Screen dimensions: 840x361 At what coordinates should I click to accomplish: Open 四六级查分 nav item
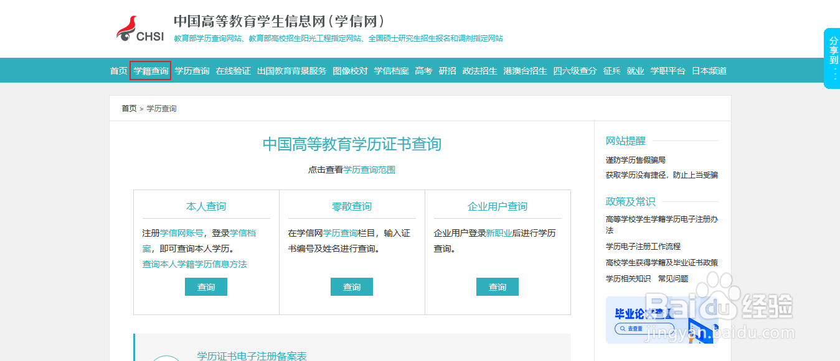(575, 71)
